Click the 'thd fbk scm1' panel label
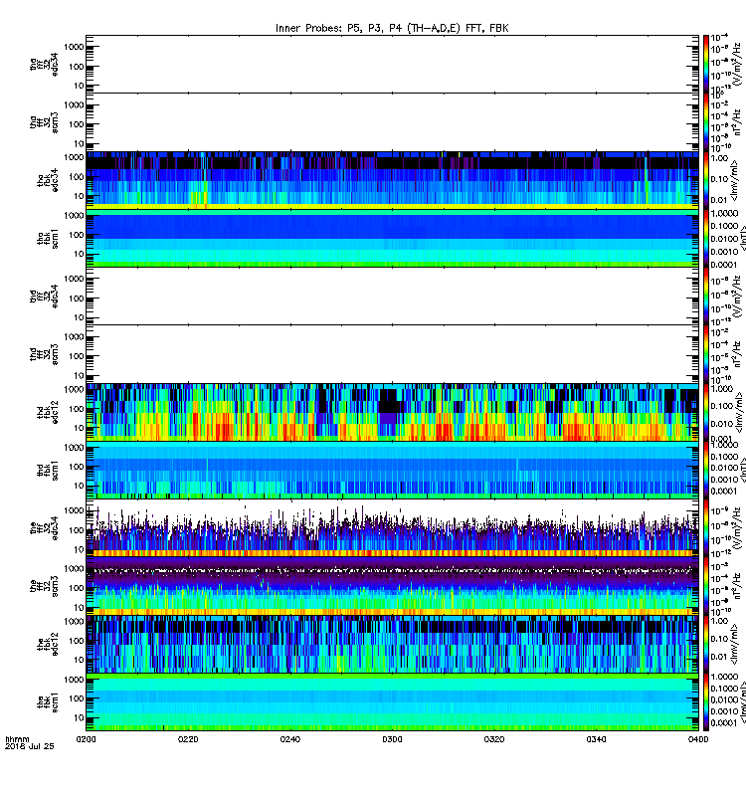Viewport: 746px width, 796px height. (x=48, y=470)
